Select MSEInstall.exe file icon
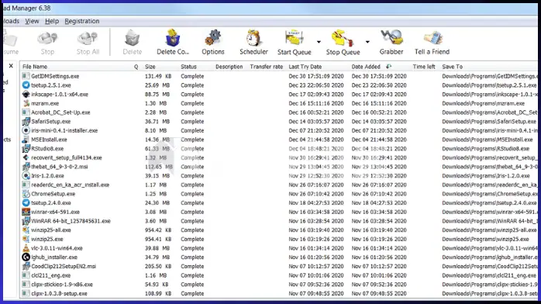The height and width of the screenshot is (304, 541). (x=26, y=140)
